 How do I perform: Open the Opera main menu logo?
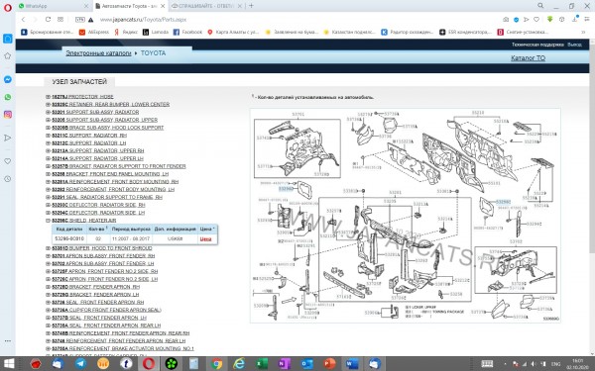[8, 7]
